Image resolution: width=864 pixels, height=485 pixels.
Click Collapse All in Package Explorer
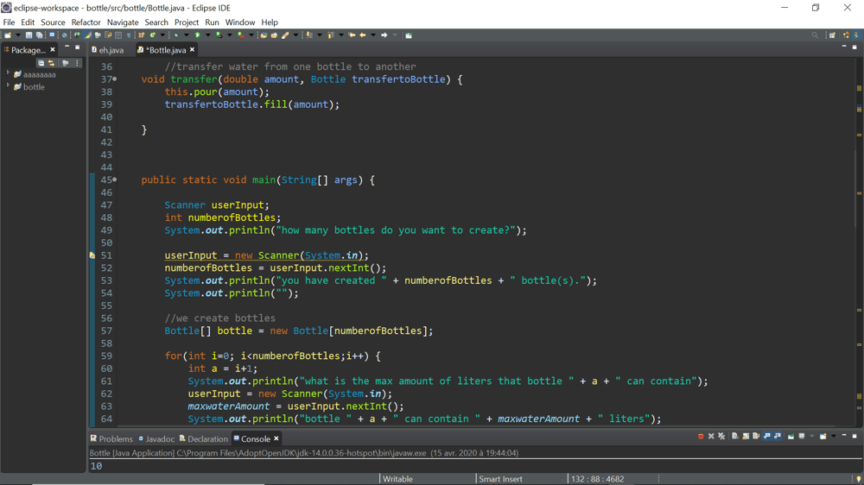41,63
